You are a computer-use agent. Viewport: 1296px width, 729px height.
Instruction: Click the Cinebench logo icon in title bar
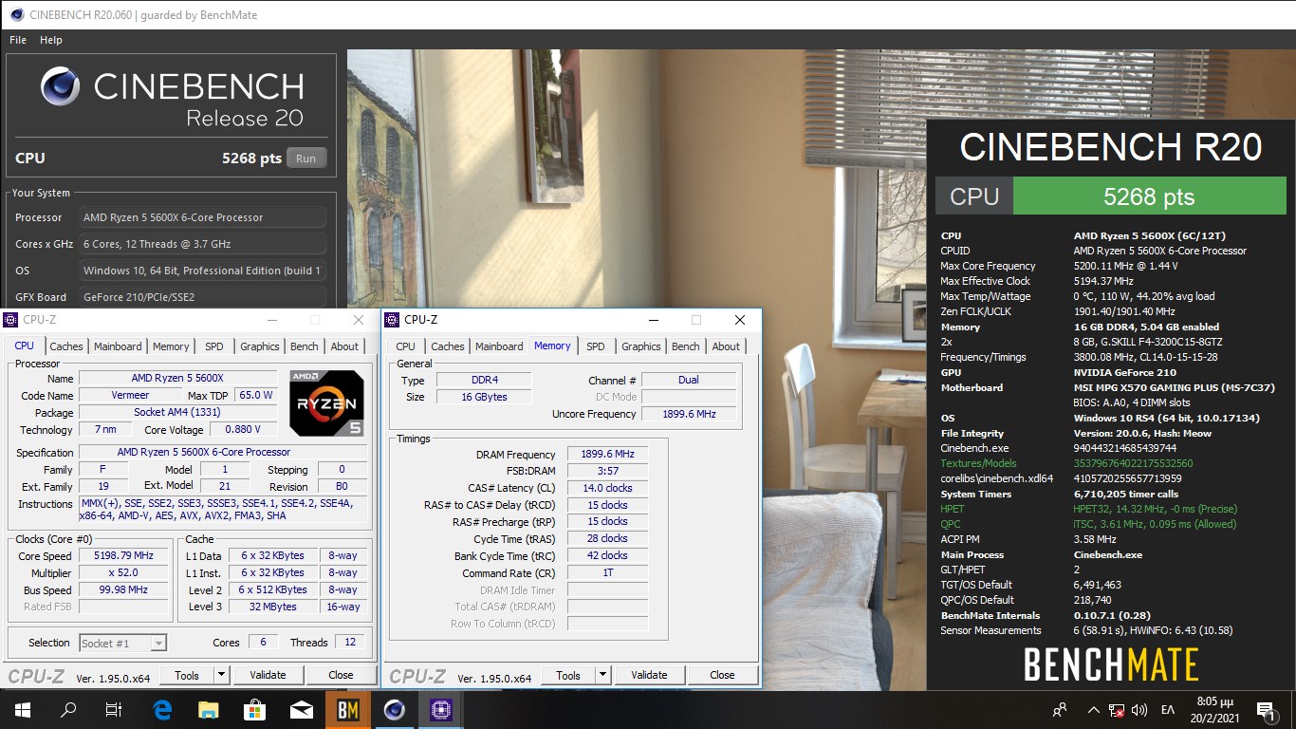[x=16, y=14]
